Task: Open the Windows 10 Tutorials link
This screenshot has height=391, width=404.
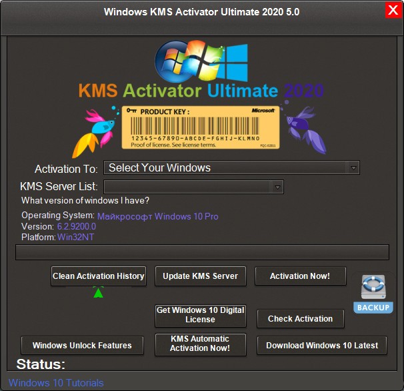Action: click(57, 383)
